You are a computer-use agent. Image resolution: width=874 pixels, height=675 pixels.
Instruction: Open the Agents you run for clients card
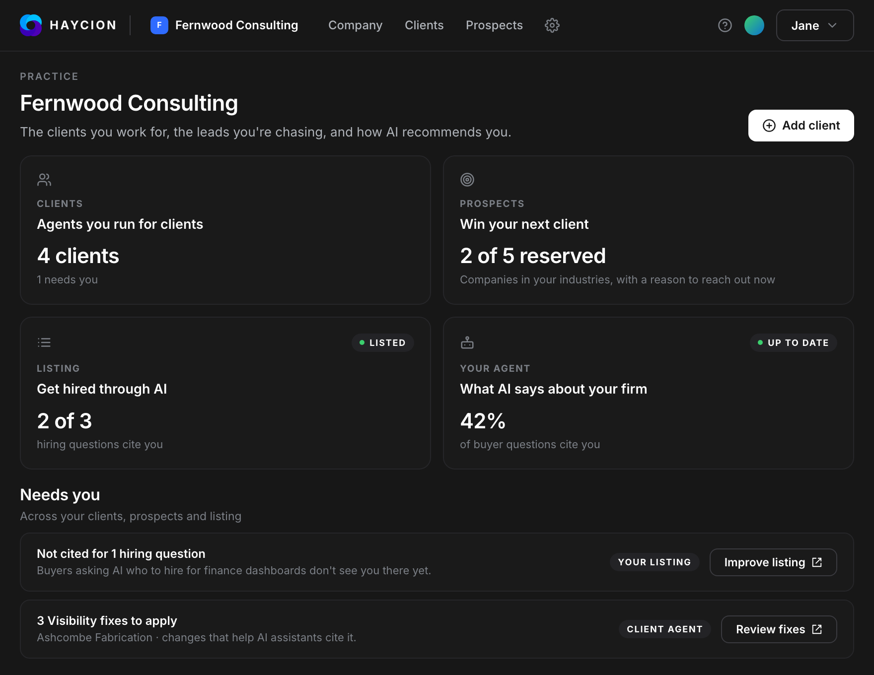[x=225, y=230]
